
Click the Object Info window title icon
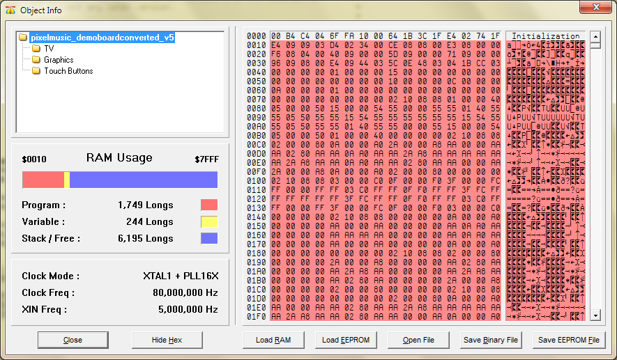pyautogui.click(x=10, y=10)
